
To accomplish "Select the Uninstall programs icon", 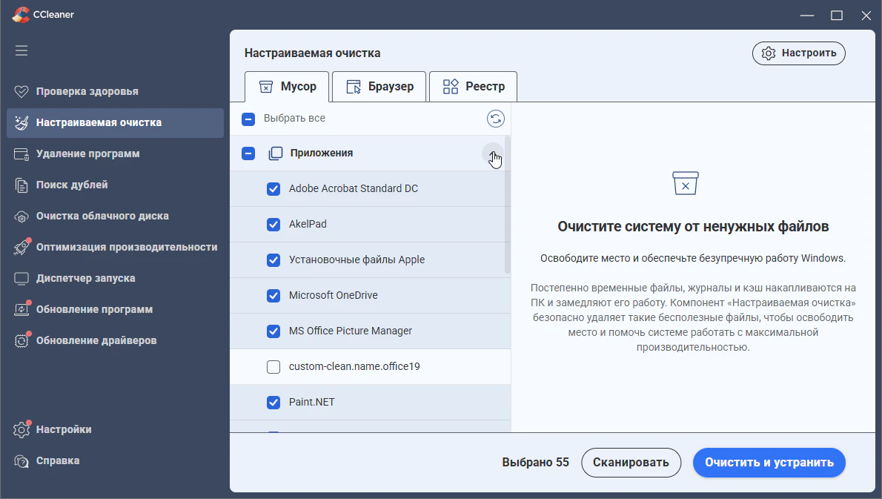I will pos(21,153).
